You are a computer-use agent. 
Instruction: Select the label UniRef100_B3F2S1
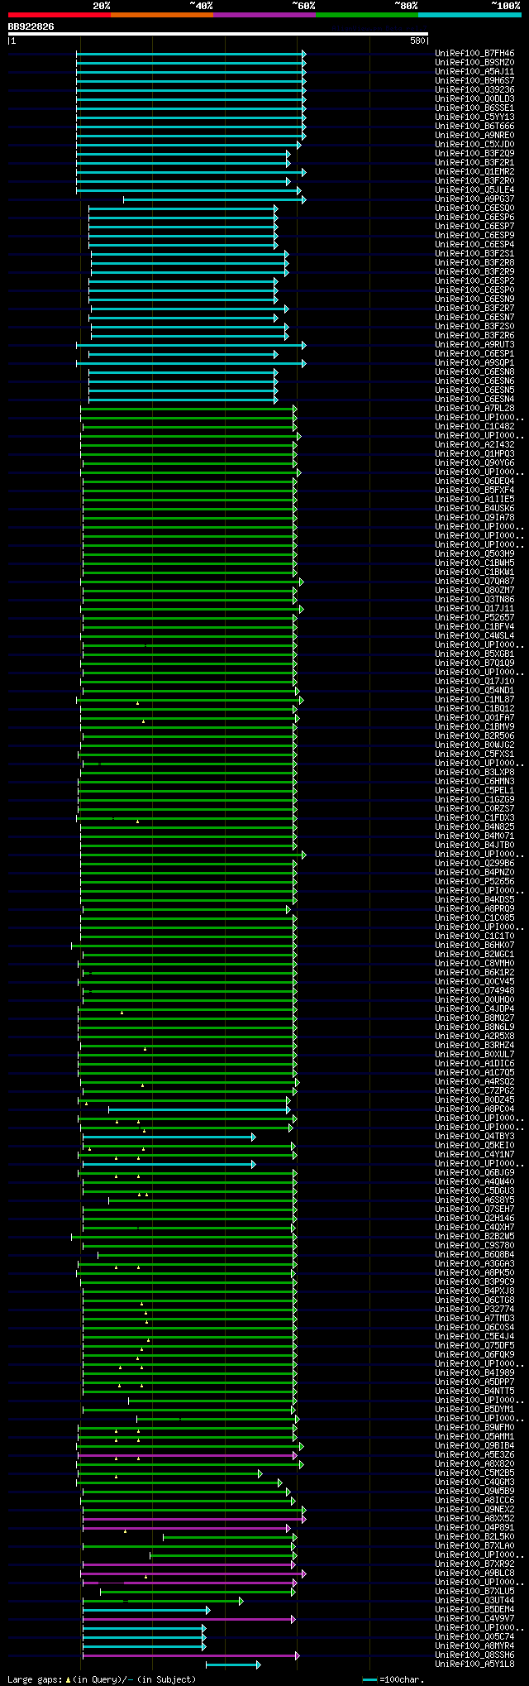(474, 254)
